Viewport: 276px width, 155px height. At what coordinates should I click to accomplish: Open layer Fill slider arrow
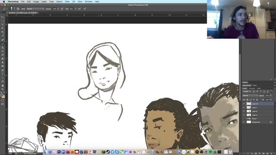[x=271, y=99]
